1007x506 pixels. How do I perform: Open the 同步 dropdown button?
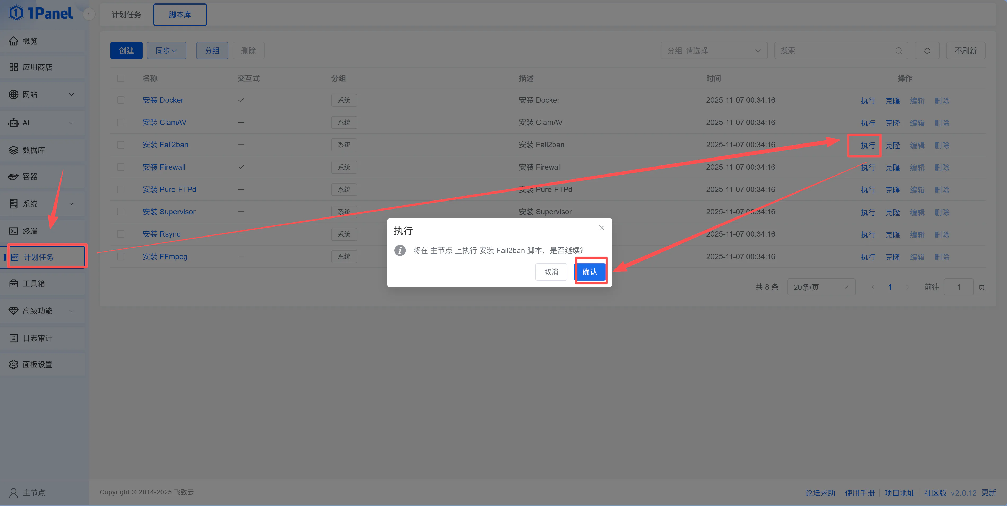(167, 51)
